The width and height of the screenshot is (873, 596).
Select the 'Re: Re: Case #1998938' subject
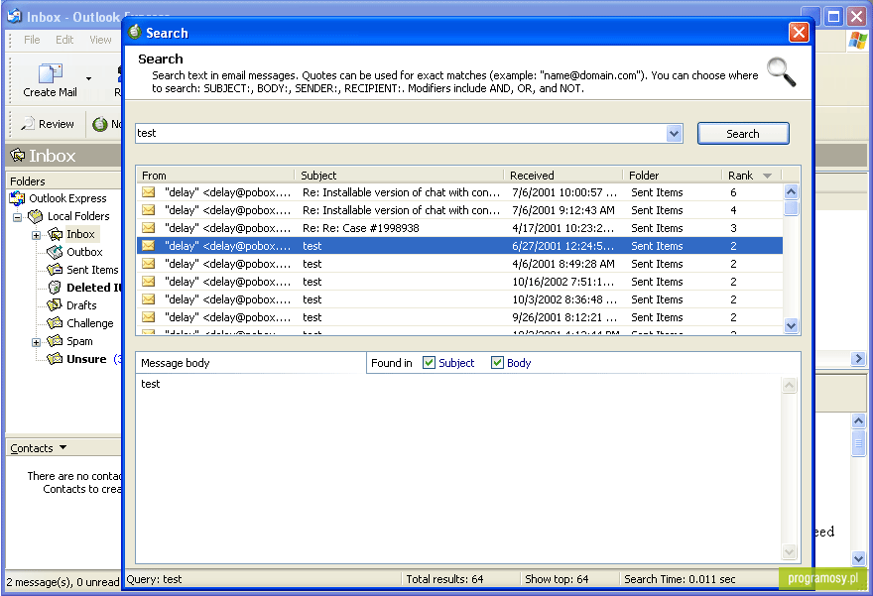[361, 228]
